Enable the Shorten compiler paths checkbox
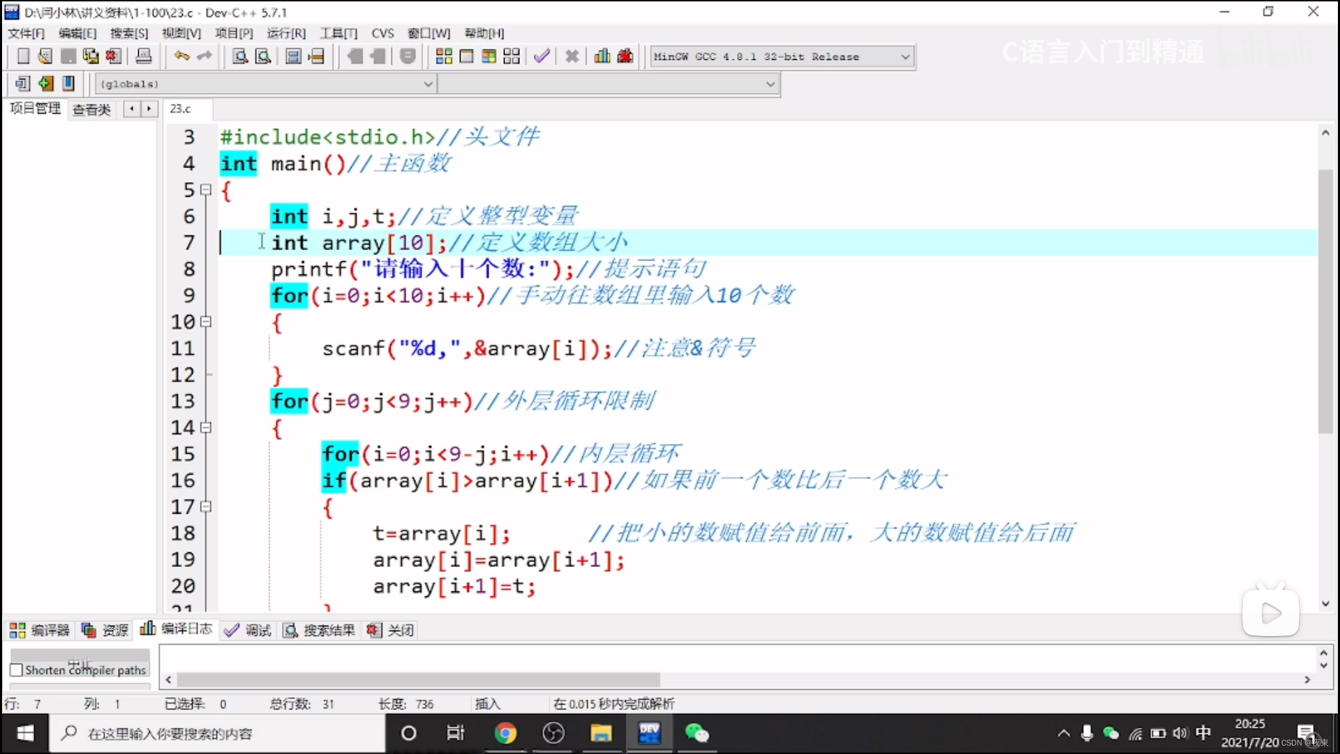 [15, 670]
